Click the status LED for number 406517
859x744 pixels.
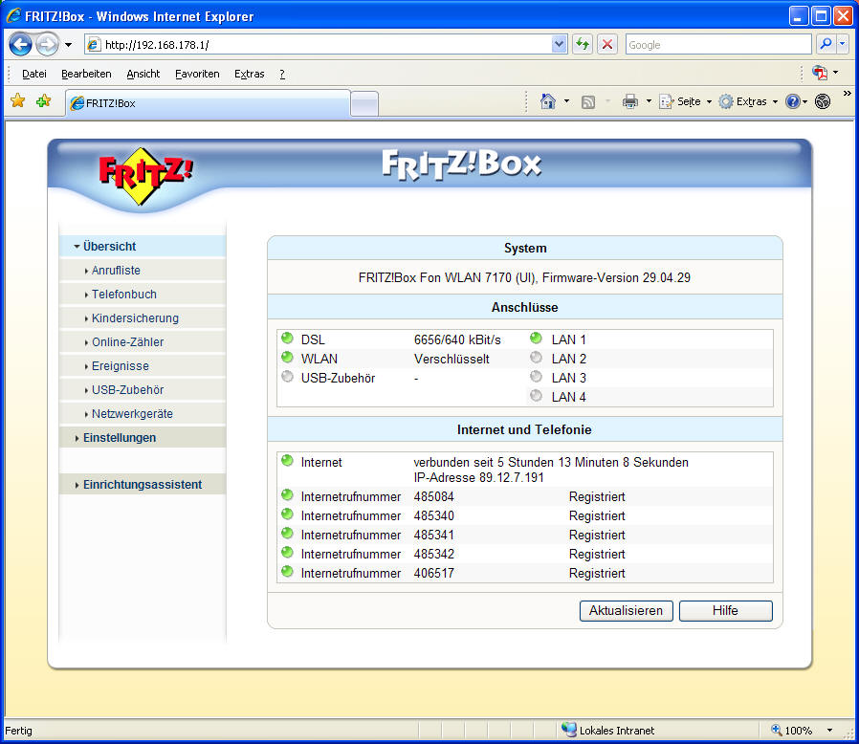(287, 572)
